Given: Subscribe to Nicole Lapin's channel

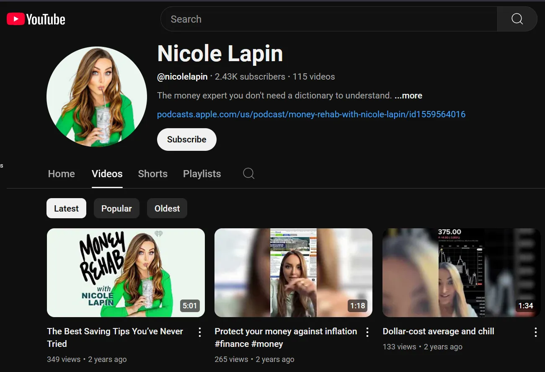Looking at the screenshot, I should point(186,139).
